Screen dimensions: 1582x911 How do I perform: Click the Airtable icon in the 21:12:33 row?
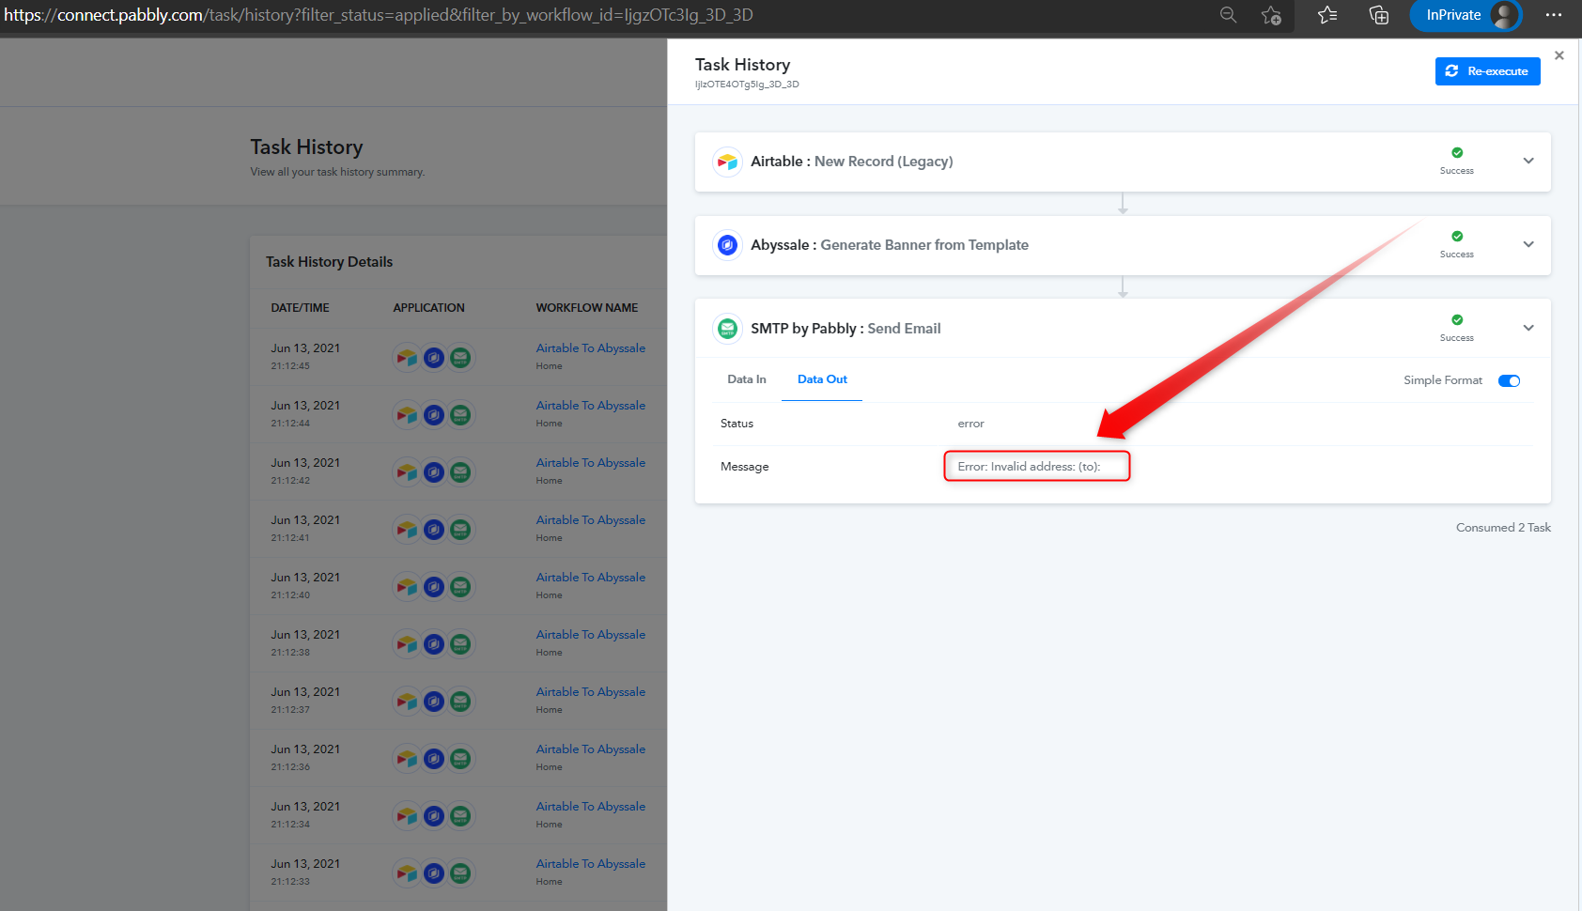point(407,872)
